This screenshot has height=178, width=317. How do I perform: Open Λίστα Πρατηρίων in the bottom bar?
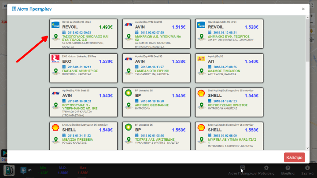(243, 171)
